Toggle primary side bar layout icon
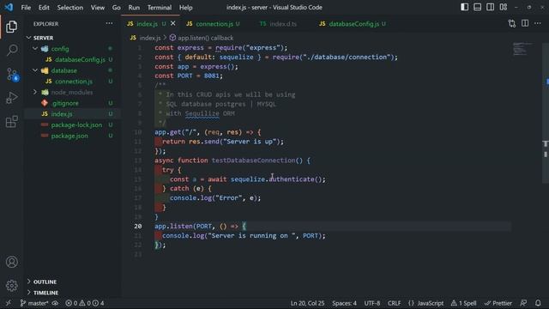 coord(464,7)
